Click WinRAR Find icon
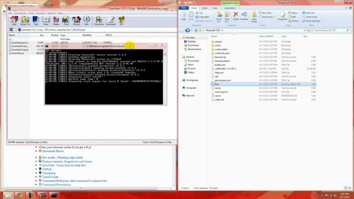Image resolution: width=354 pixels, height=199 pixels. pos(66,21)
